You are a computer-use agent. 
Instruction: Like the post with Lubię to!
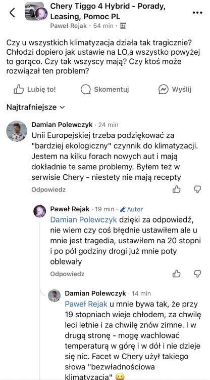click(34, 89)
